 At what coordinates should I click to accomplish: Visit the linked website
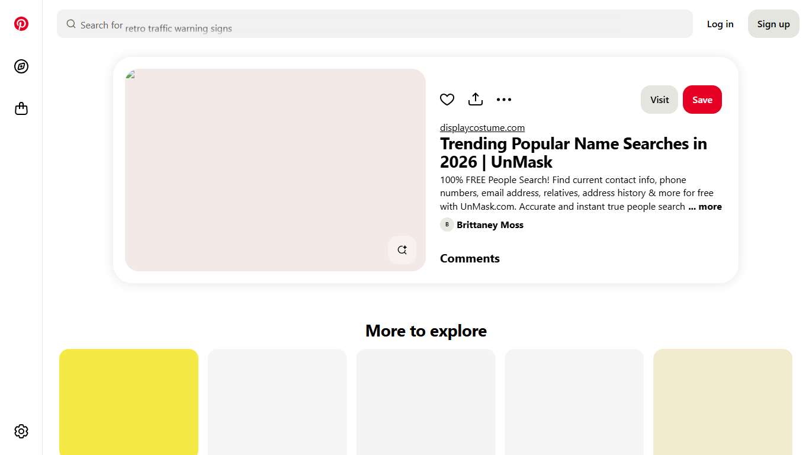[x=659, y=100]
